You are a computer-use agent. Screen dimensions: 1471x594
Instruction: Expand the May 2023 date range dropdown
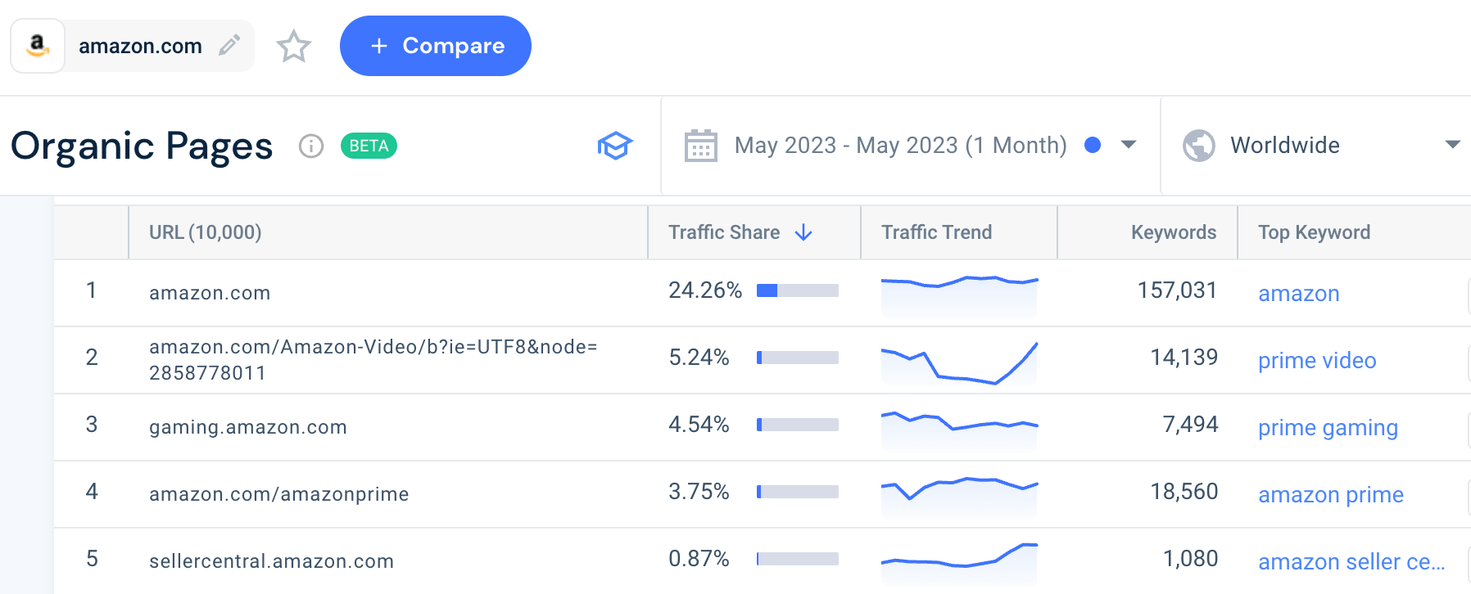(1129, 145)
